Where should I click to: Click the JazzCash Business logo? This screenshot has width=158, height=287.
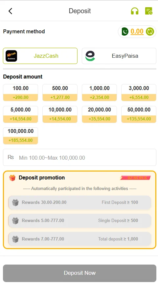click(11, 56)
